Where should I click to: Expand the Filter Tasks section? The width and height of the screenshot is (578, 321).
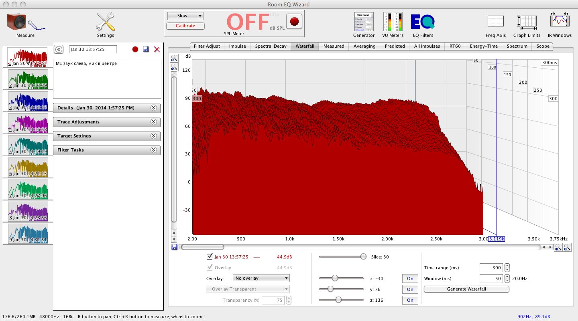pyautogui.click(x=107, y=150)
